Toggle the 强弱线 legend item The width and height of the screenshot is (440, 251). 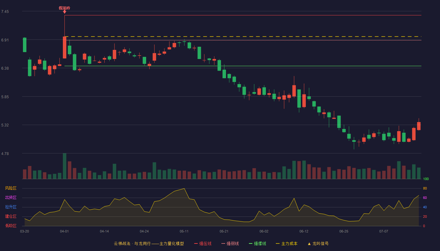point(230,243)
